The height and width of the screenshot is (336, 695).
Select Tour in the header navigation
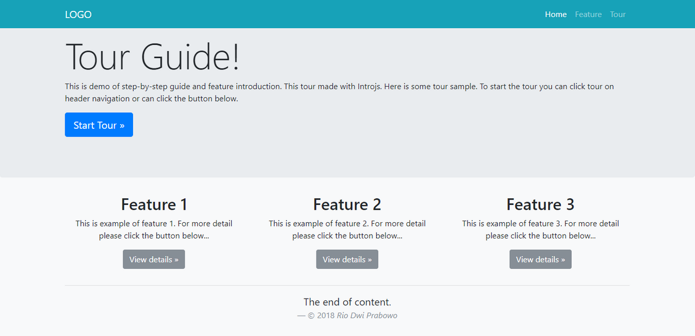[x=617, y=15]
